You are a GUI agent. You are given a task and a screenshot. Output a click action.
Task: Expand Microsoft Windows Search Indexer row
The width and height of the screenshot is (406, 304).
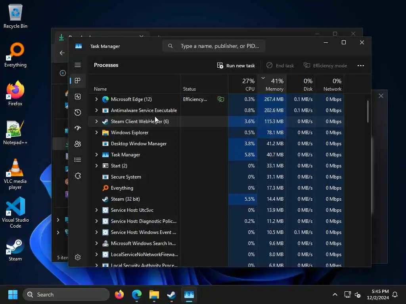96,243
